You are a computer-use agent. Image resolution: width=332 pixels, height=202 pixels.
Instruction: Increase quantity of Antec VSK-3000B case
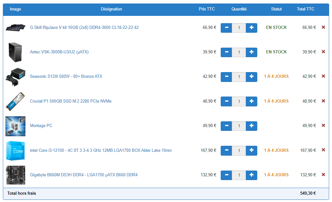252,52
